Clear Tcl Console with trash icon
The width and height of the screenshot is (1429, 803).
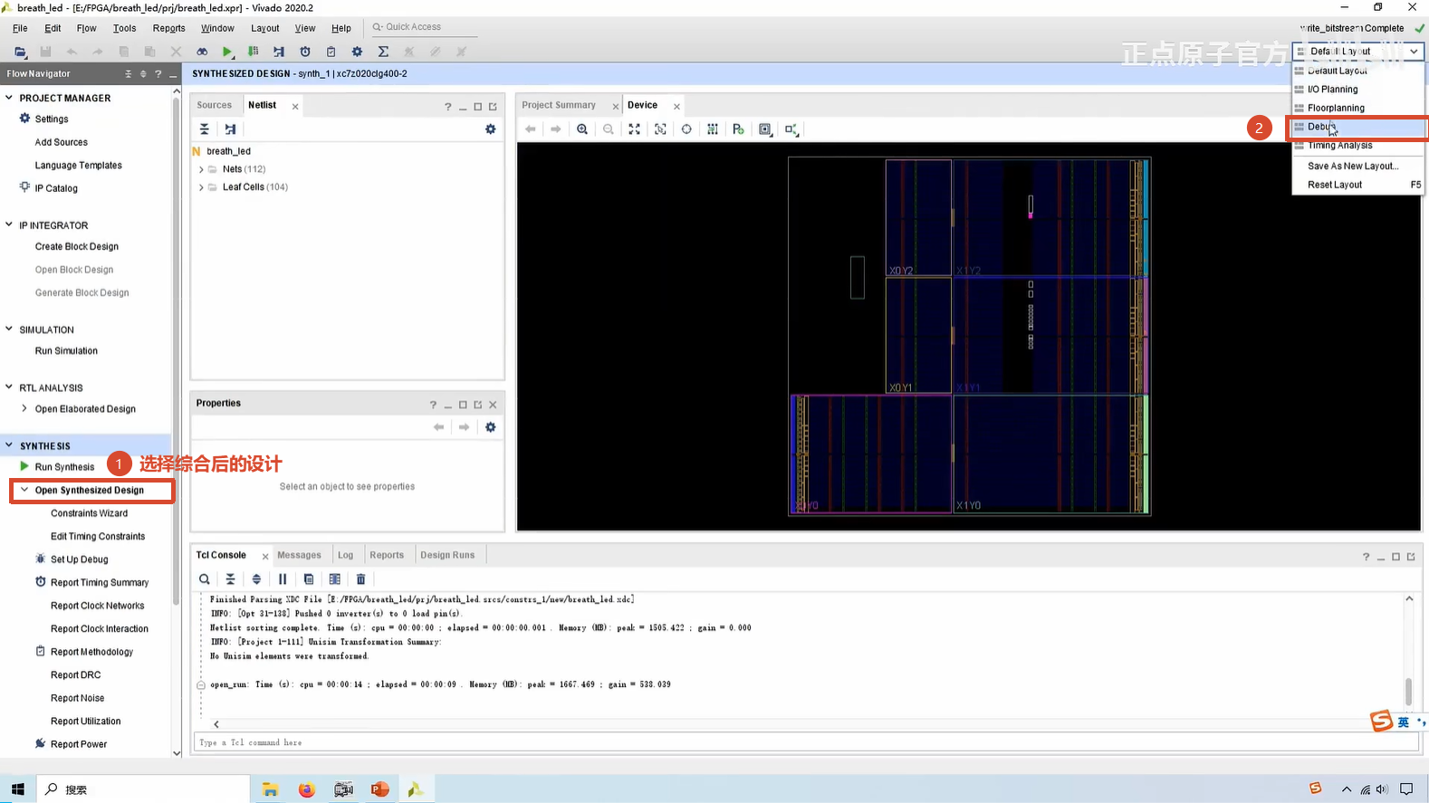point(360,579)
